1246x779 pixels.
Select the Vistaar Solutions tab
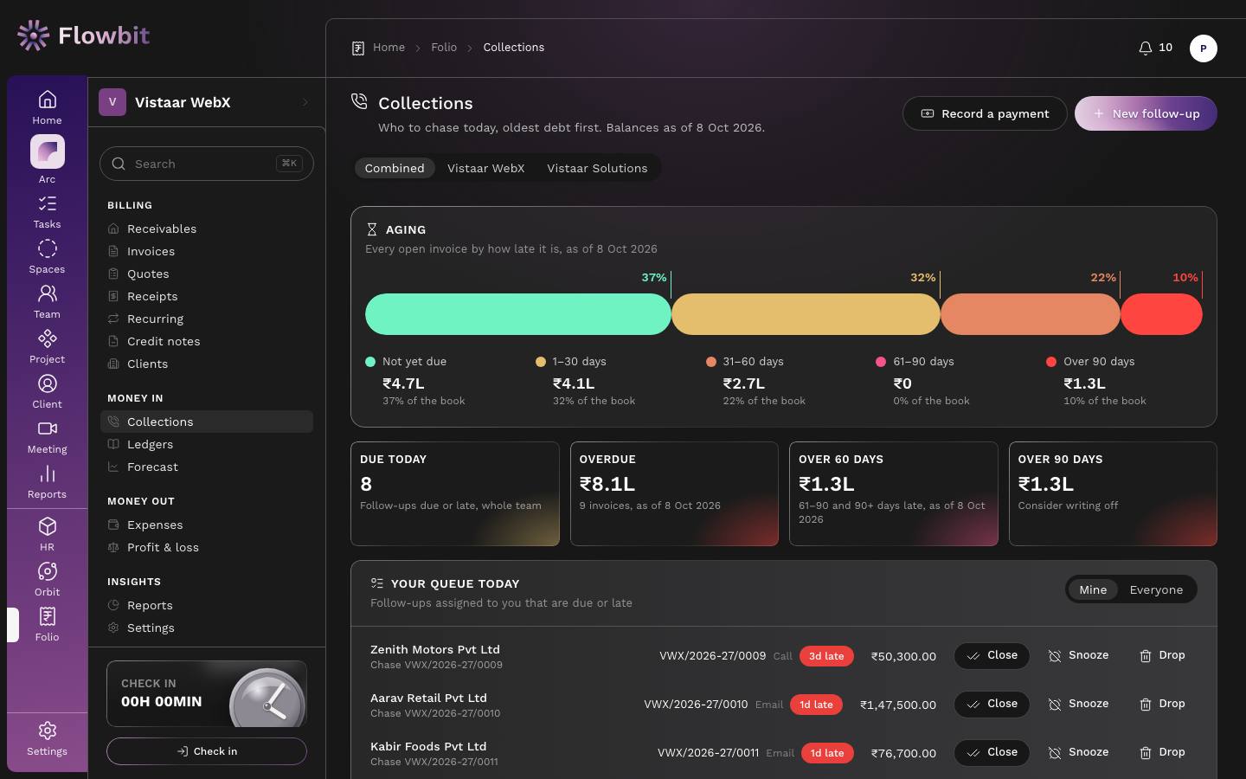click(x=597, y=168)
